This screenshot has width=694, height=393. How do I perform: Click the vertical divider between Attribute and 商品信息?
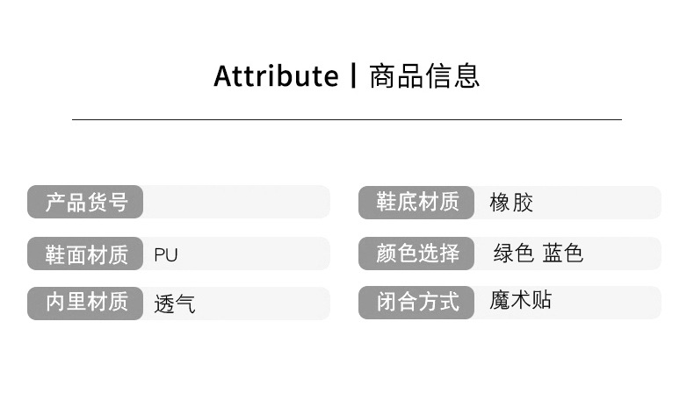click(353, 76)
